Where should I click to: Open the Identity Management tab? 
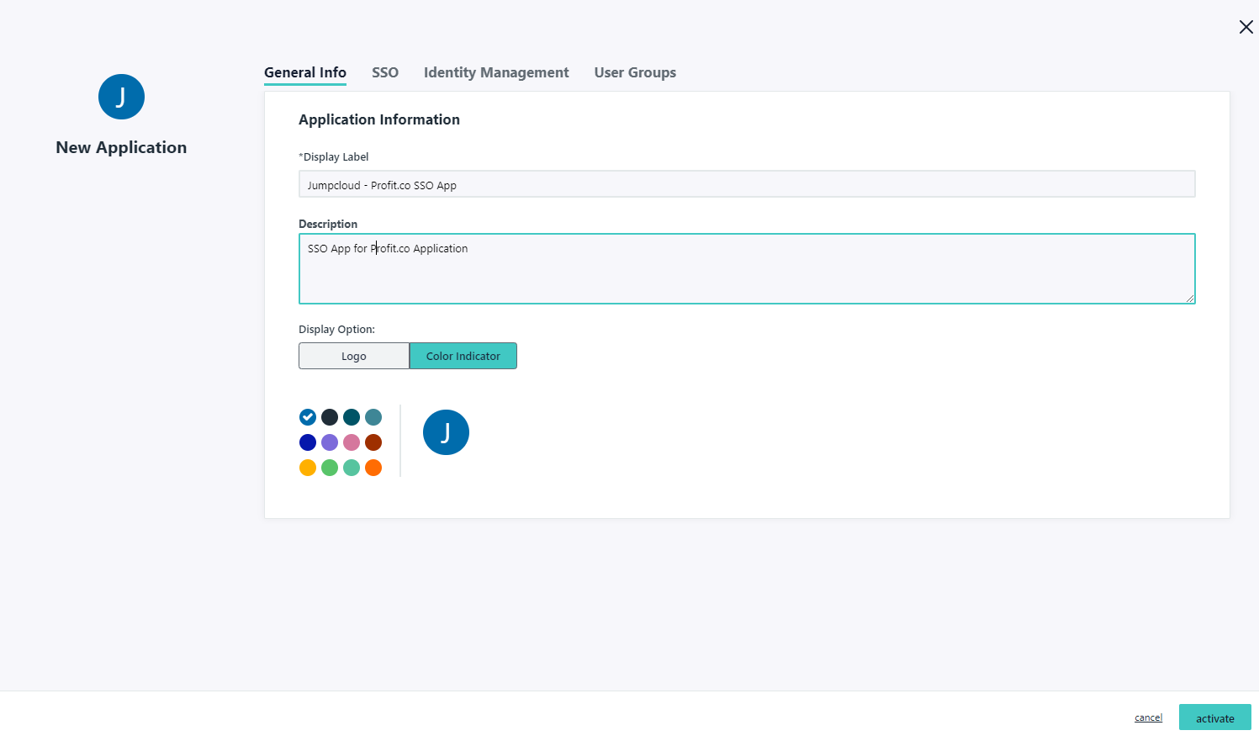[x=496, y=72]
